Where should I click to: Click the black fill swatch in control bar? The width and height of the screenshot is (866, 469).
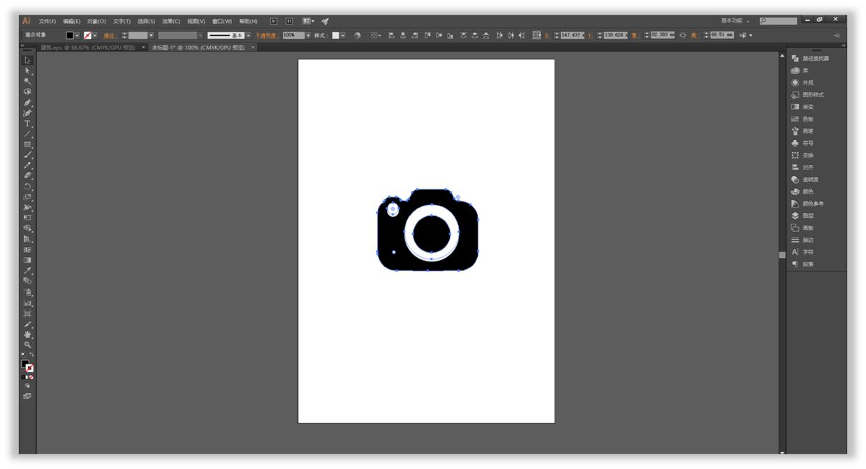70,35
